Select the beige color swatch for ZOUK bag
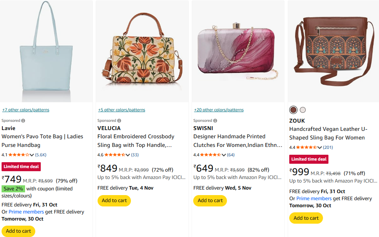This screenshot has width=379, height=237. (x=303, y=110)
